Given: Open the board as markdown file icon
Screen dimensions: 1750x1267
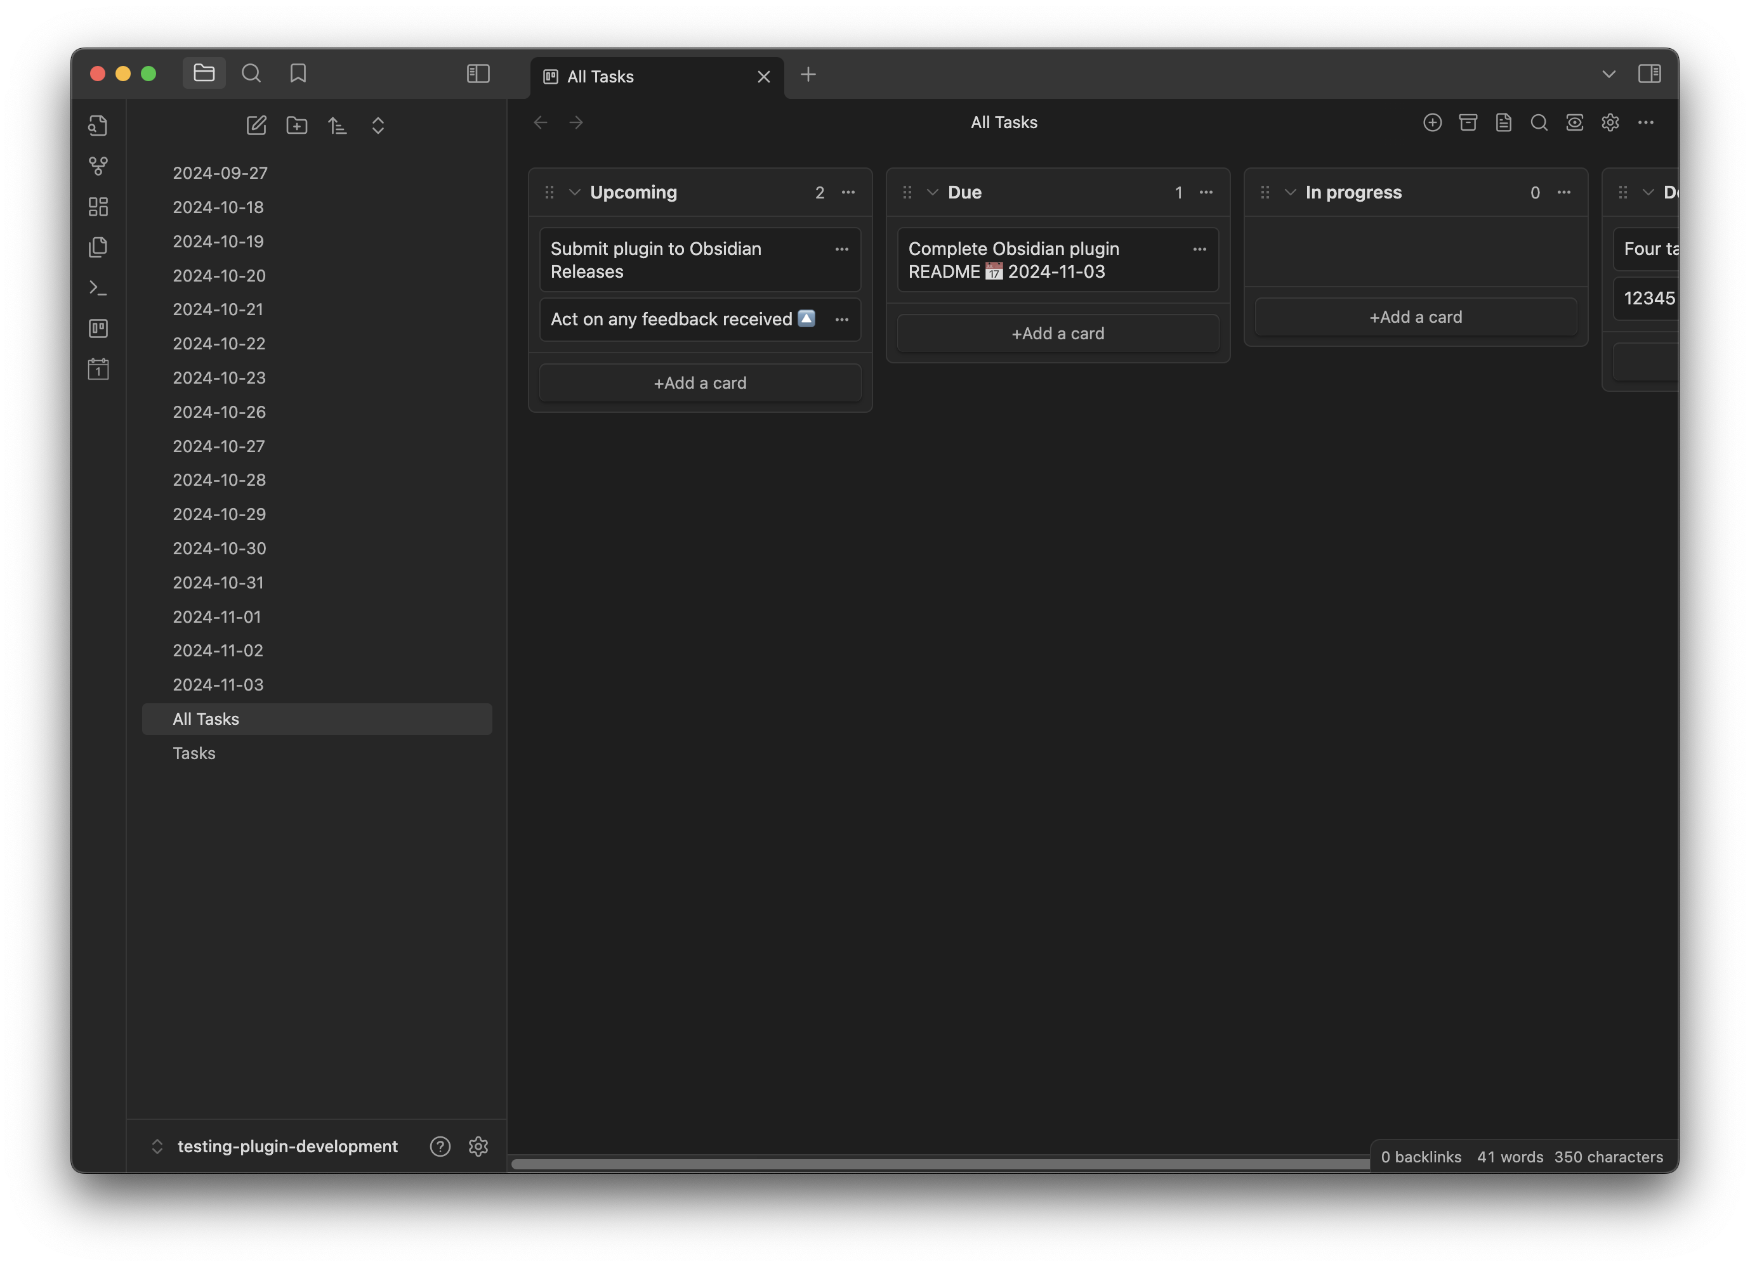Looking at the screenshot, I should point(1503,122).
